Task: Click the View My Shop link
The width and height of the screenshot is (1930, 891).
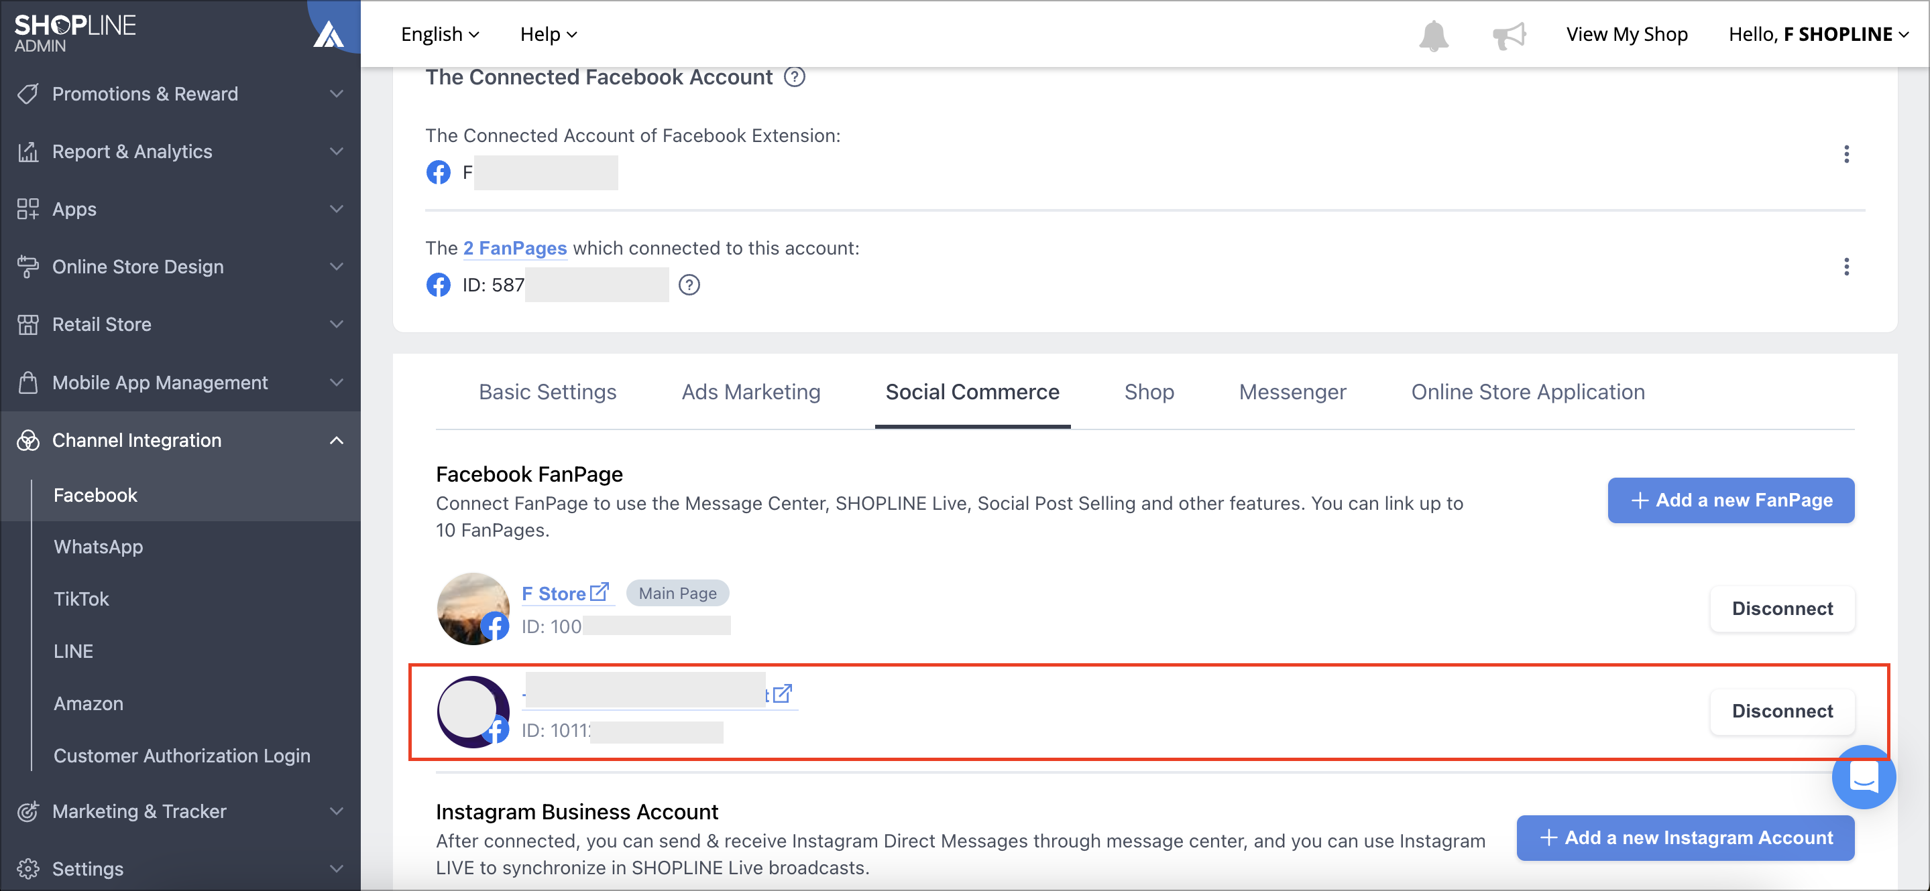Action: [x=1627, y=34]
